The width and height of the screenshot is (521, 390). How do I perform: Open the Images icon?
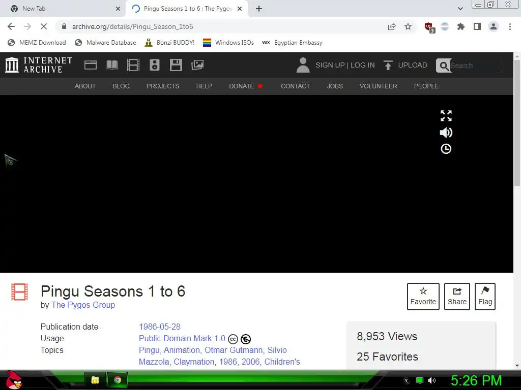197,65
